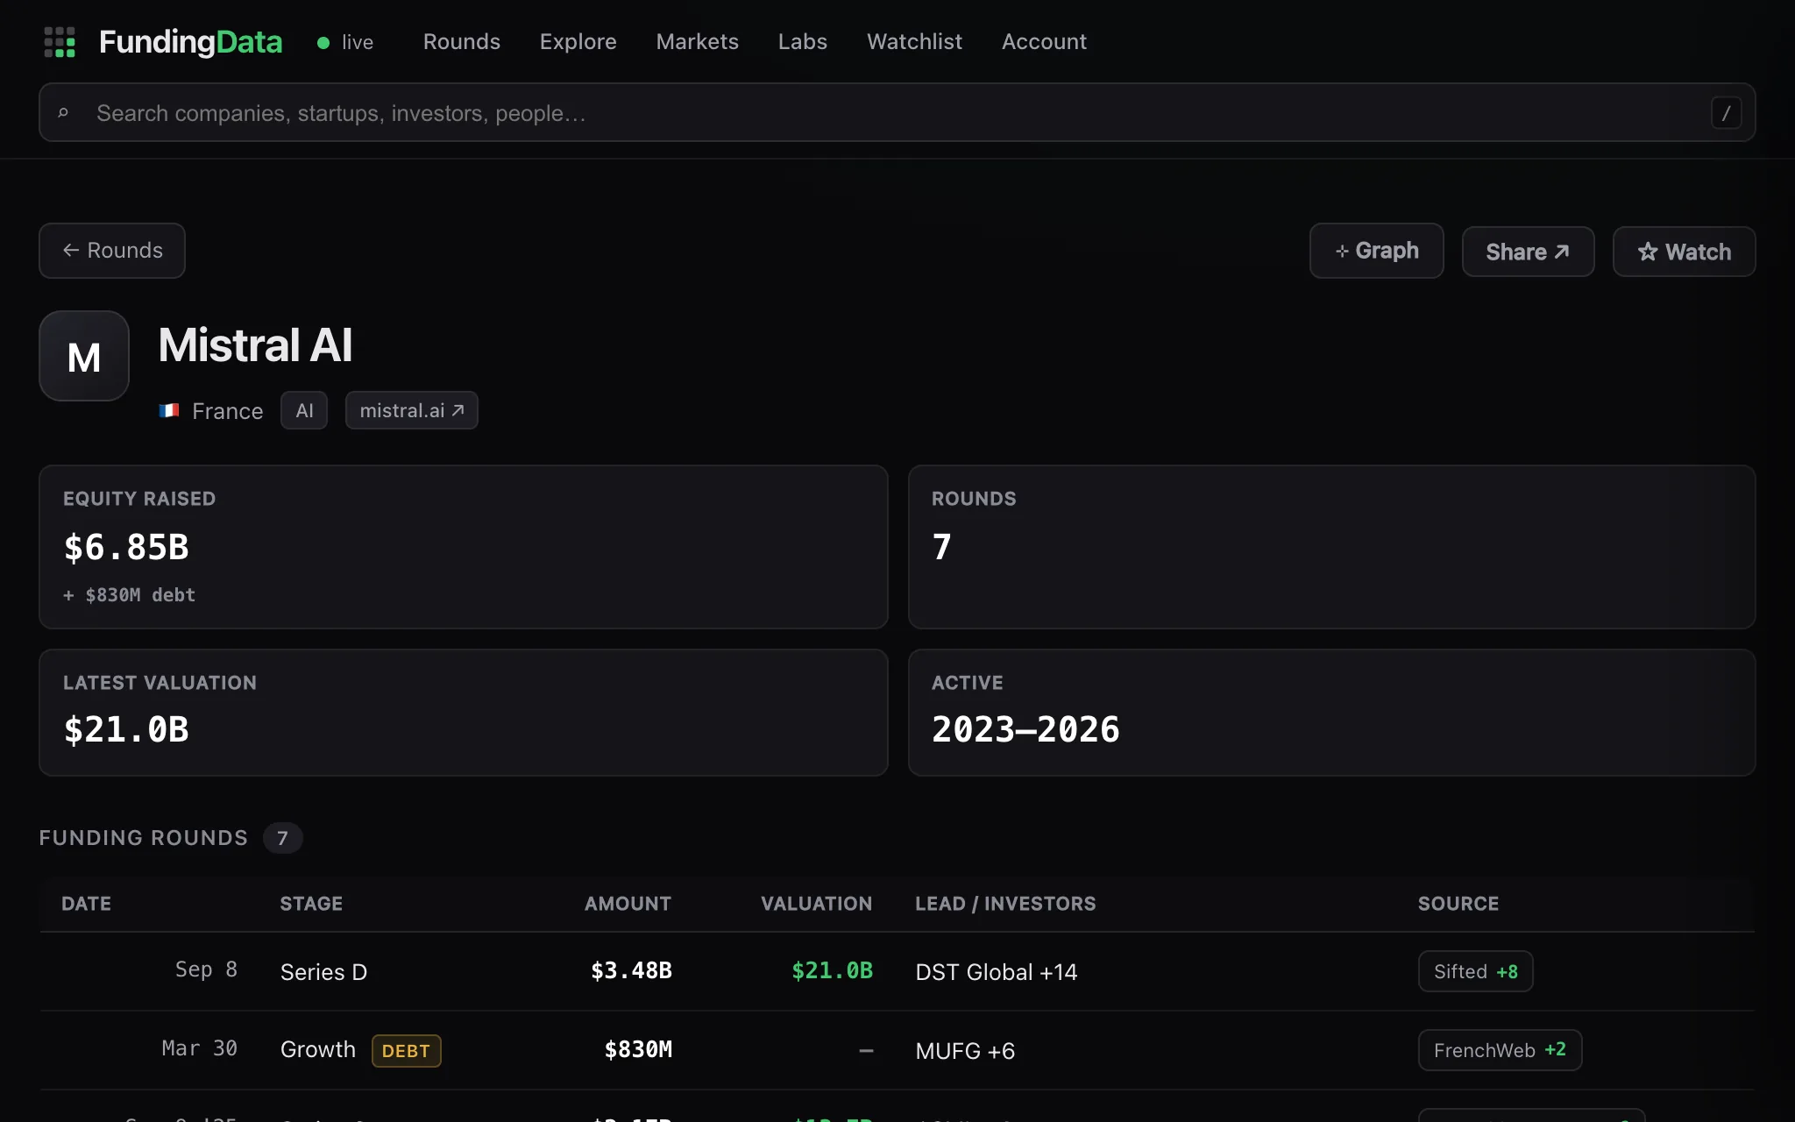Switch to Markets in top navigation
Image resolution: width=1795 pixels, height=1122 pixels.
click(697, 42)
